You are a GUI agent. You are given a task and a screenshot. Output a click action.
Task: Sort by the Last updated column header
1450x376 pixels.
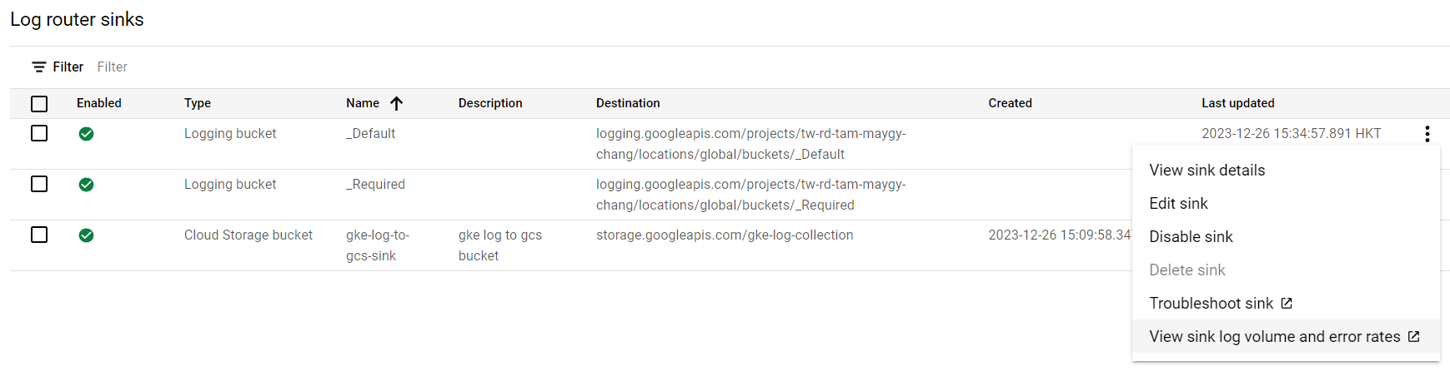click(1237, 103)
